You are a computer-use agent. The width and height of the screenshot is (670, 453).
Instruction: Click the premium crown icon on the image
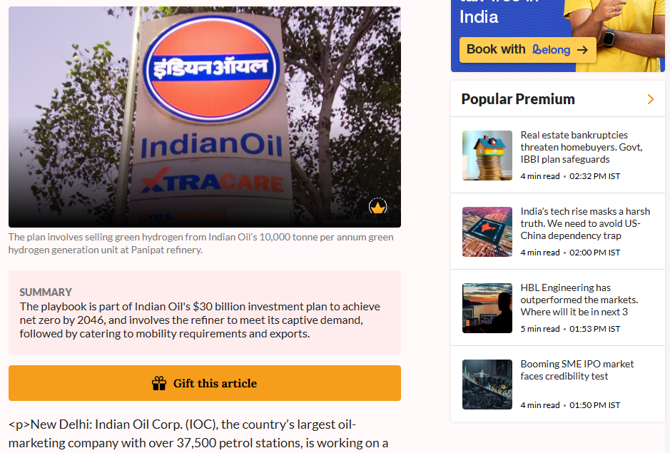[x=377, y=206]
